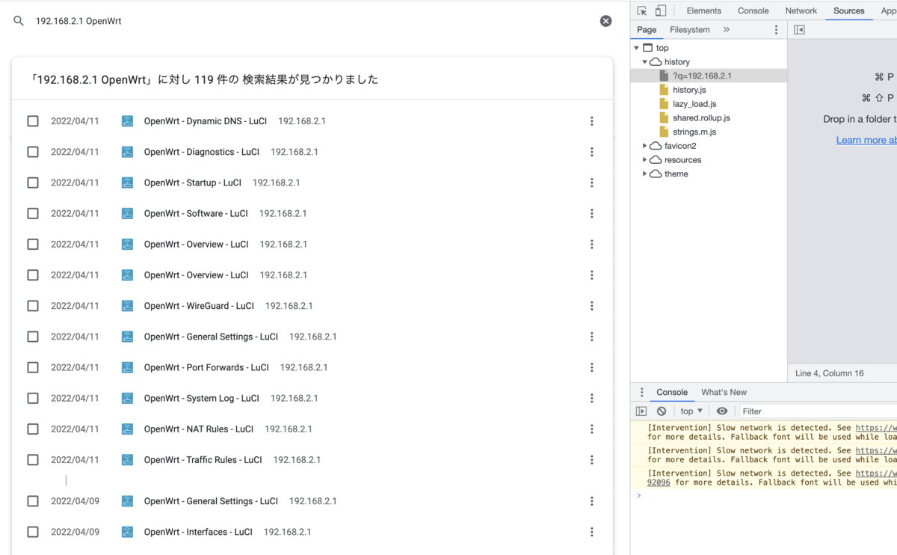This screenshot has width=897, height=555.
Task: Open OpenWrt - Diagnostics - LuCI link
Action: (x=202, y=152)
